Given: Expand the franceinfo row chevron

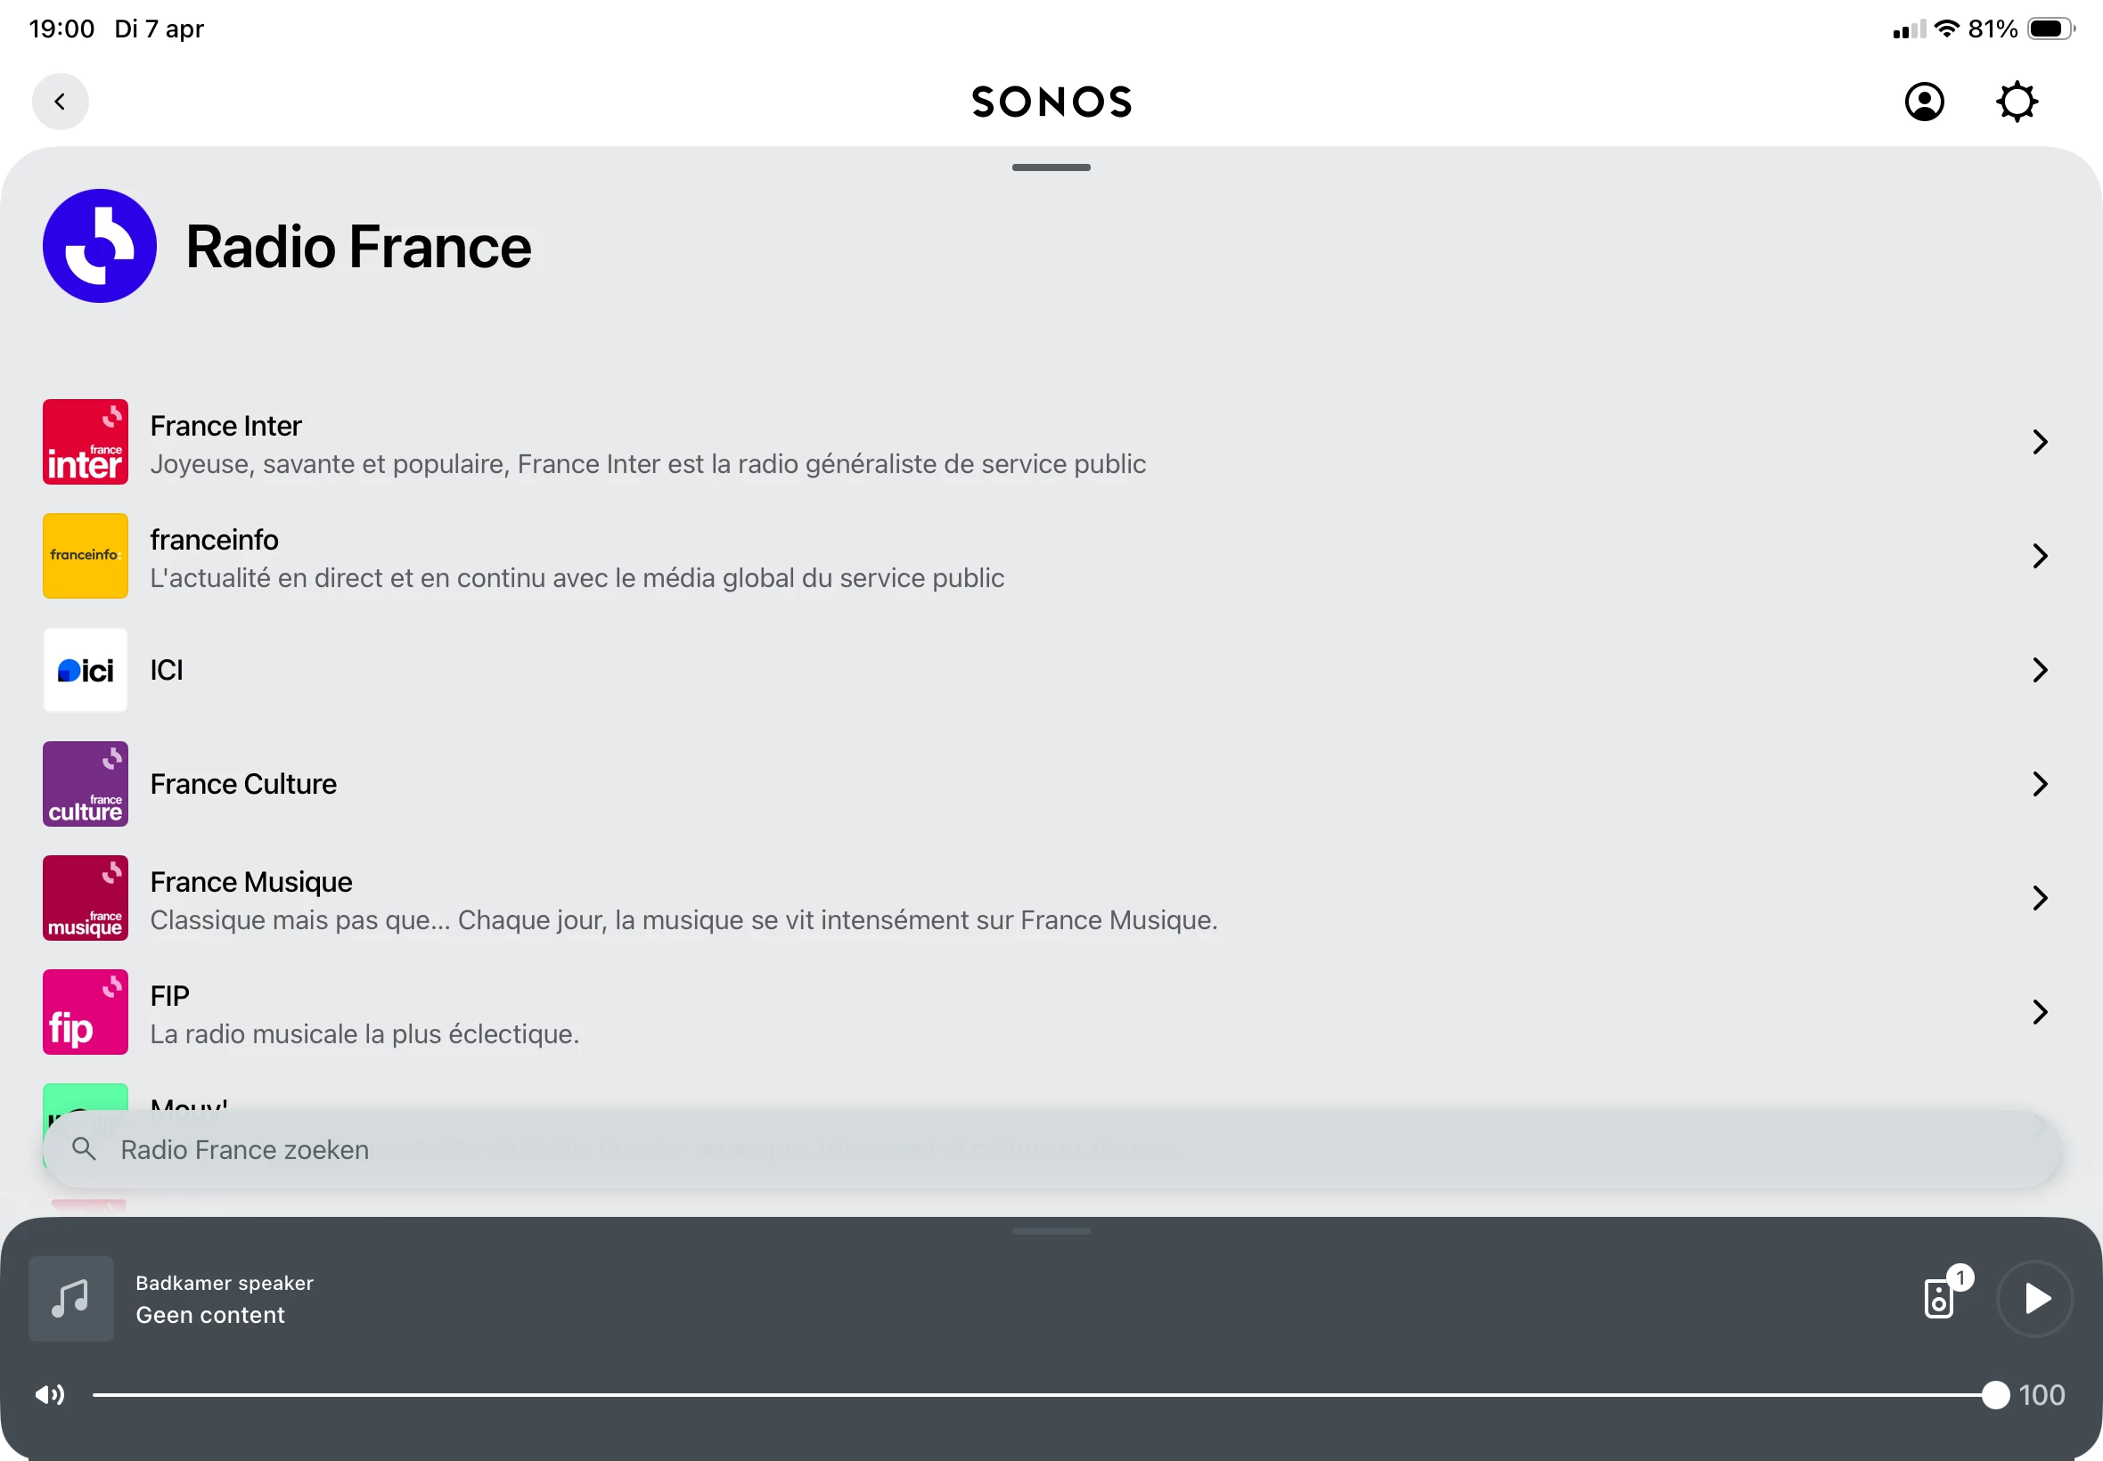Looking at the screenshot, I should click(x=2039, y=556).
